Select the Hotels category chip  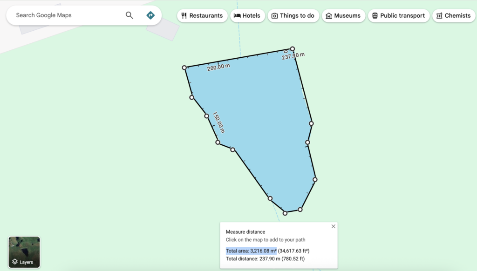coord(247,16)
